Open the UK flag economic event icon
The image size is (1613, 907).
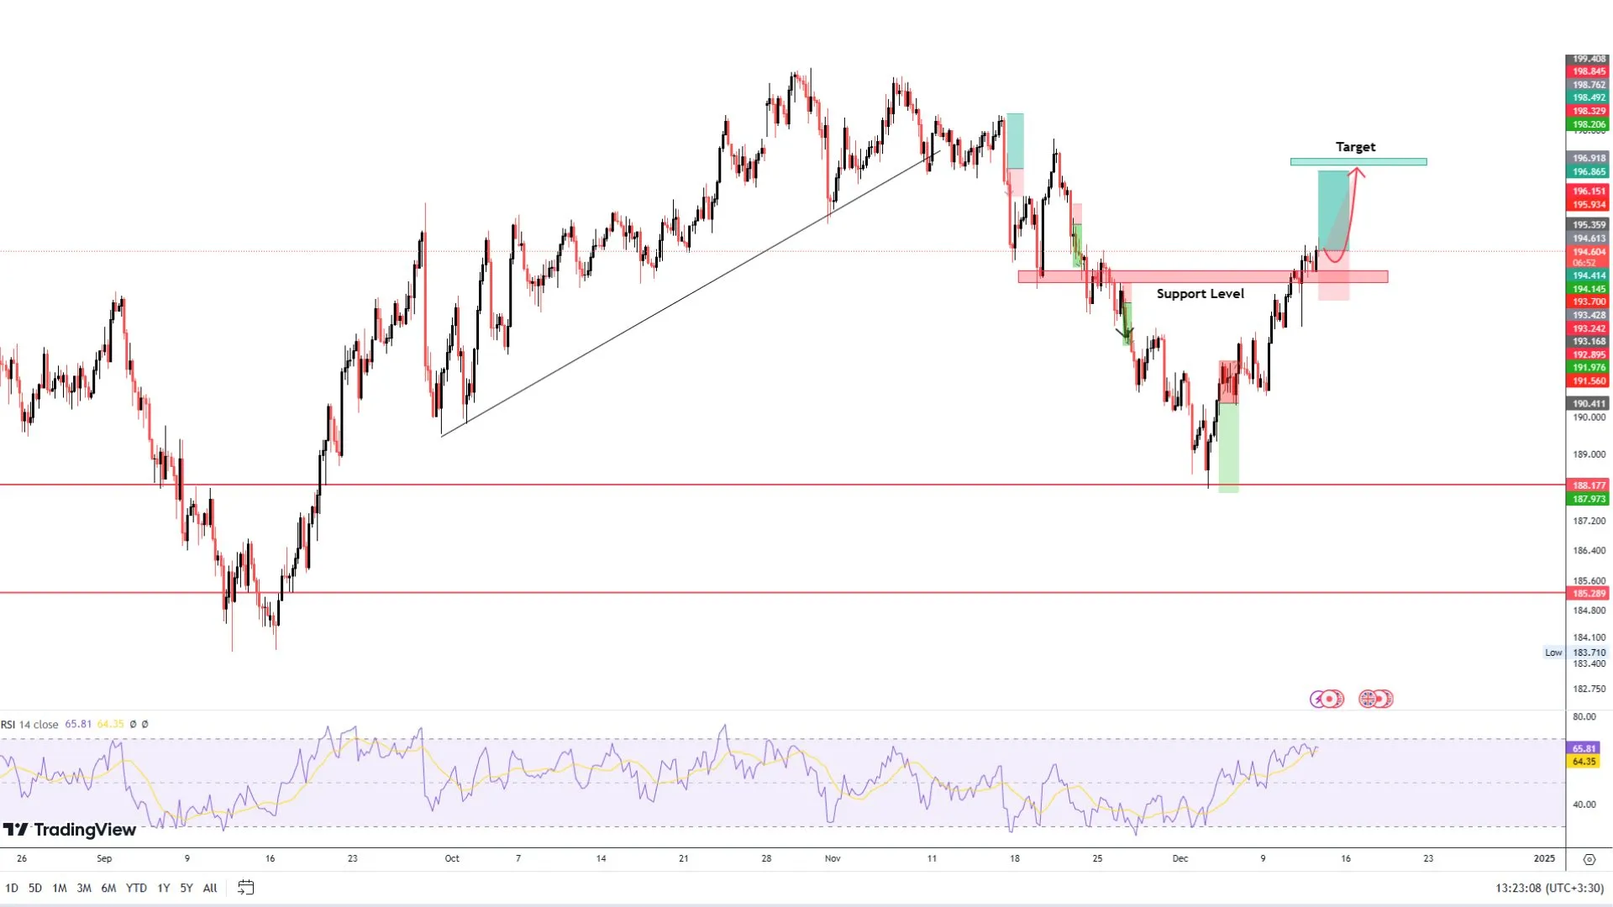(1367, 699)
